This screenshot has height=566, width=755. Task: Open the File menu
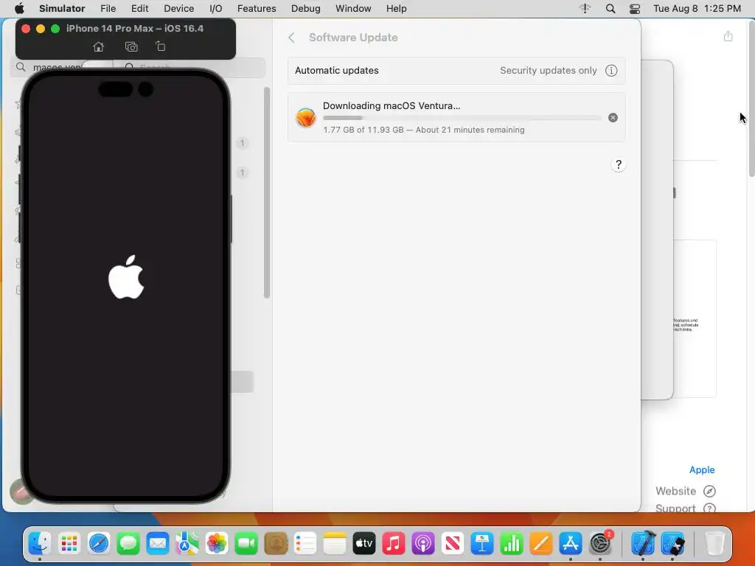[x=108, y=8]
